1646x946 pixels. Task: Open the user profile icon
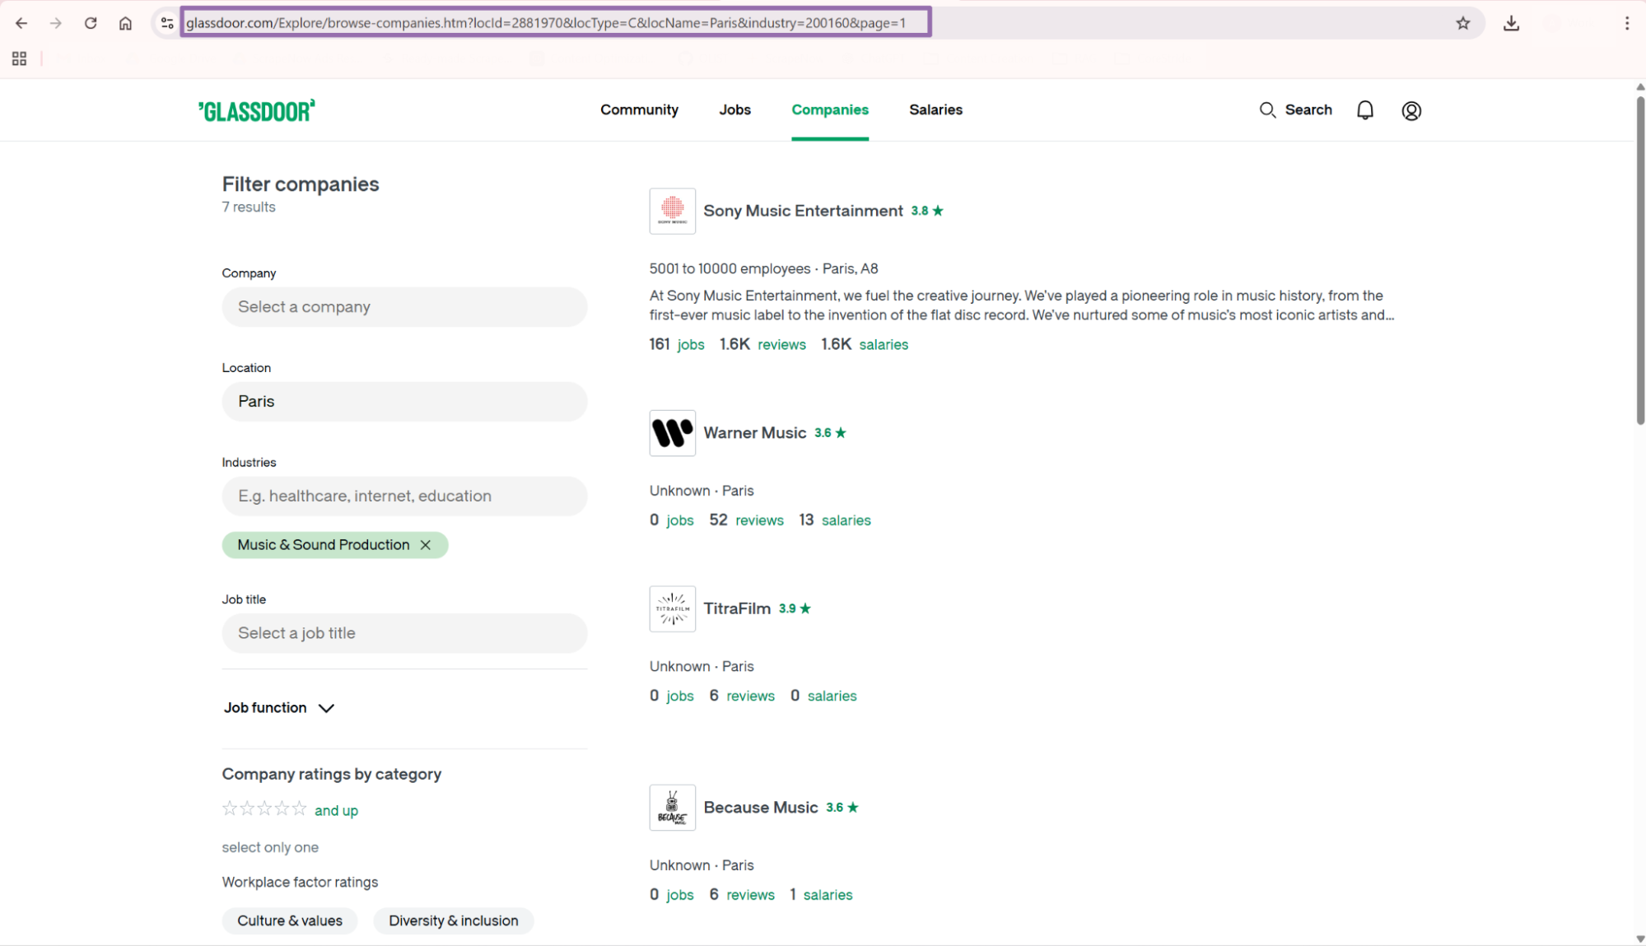coord(1411,110)
